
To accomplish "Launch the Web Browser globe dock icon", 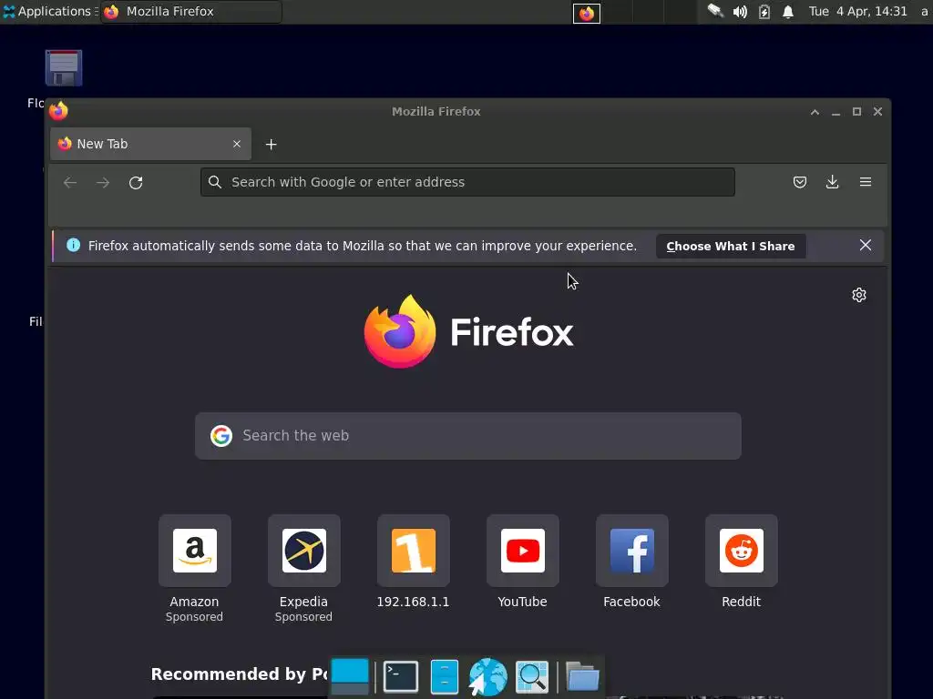I will click(488, 676).
